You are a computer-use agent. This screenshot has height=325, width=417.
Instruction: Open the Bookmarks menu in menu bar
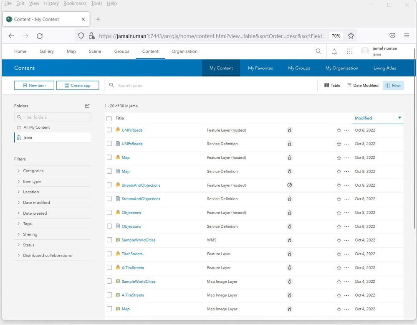click(75, 3)
